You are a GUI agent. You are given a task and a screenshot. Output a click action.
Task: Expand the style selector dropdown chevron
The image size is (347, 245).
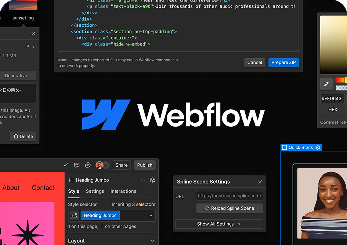click(151, 215)
